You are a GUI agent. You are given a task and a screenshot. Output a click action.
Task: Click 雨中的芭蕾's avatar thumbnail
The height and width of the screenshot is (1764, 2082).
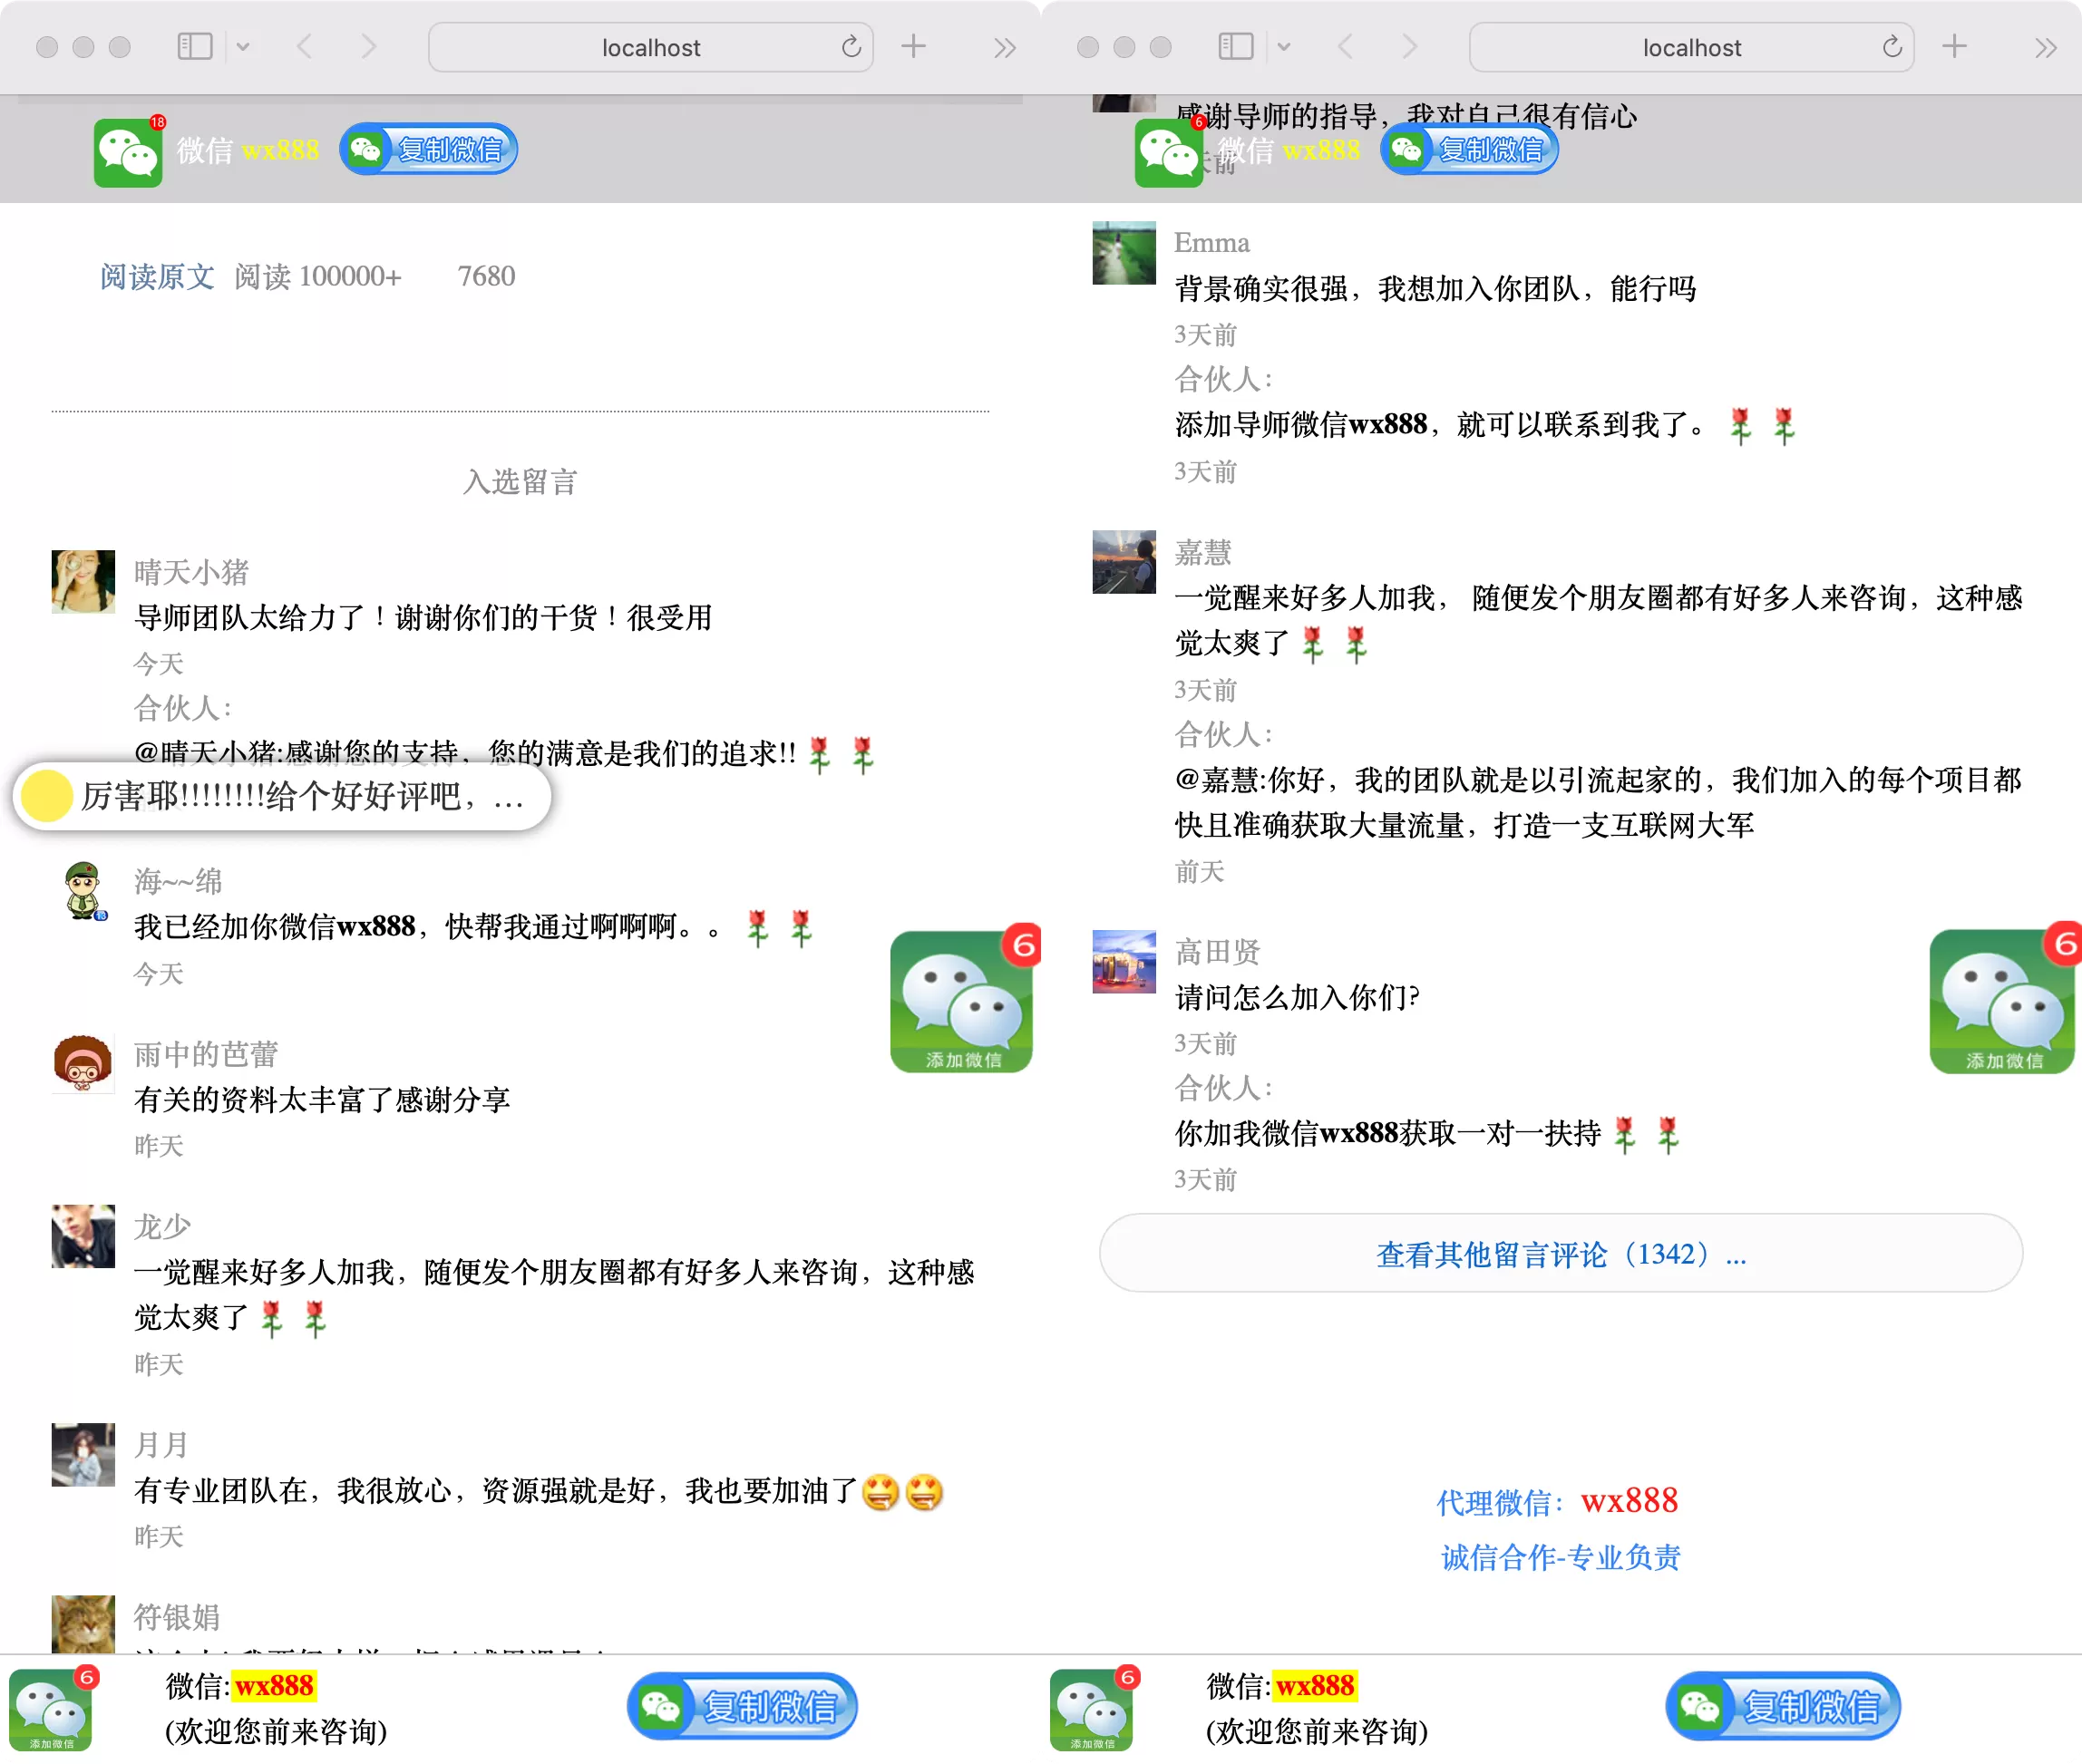(x=83, y=1063)
